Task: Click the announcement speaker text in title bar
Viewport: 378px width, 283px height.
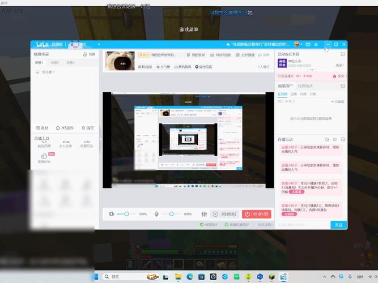Action: 258,44
